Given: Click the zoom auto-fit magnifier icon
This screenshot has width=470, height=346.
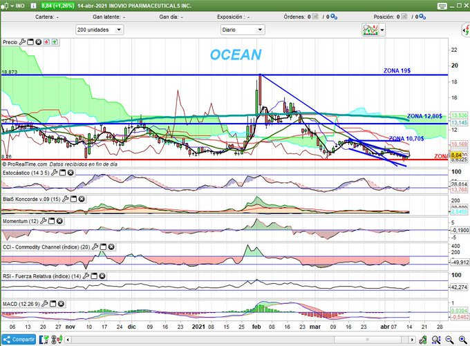Looking at the screenshot, I should (436, 339).
